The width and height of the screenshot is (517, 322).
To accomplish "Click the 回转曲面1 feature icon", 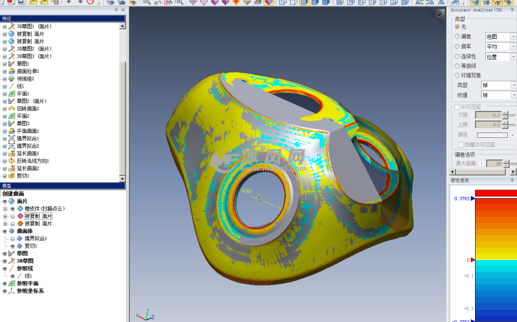I will pos(12,109).
